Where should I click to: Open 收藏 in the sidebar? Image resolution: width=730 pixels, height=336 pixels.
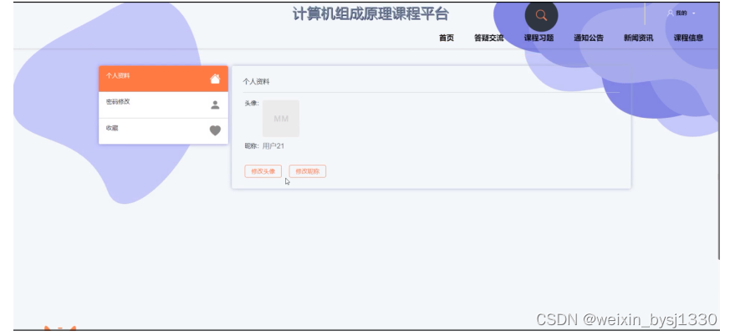[163, 131]
